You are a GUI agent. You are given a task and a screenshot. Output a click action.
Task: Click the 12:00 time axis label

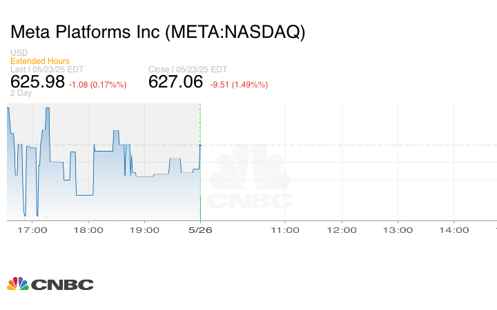(x=342, y=230)
